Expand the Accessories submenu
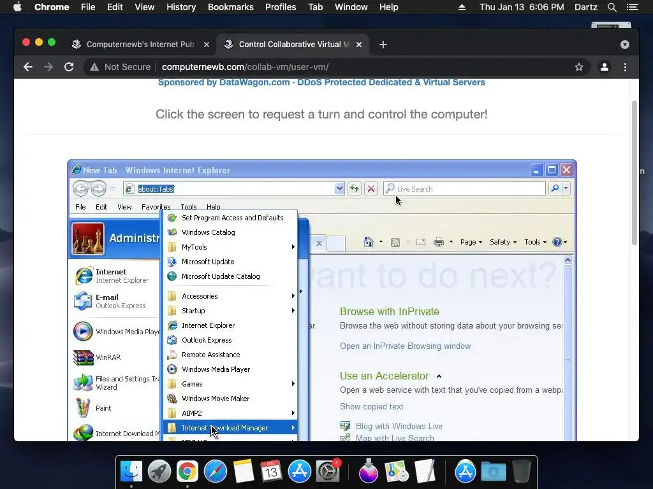This screenshot has width=653, height=489. pyautogui.click(x=231, y=296)
